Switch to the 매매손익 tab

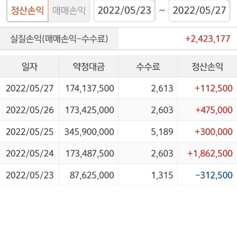pos(69,10)
